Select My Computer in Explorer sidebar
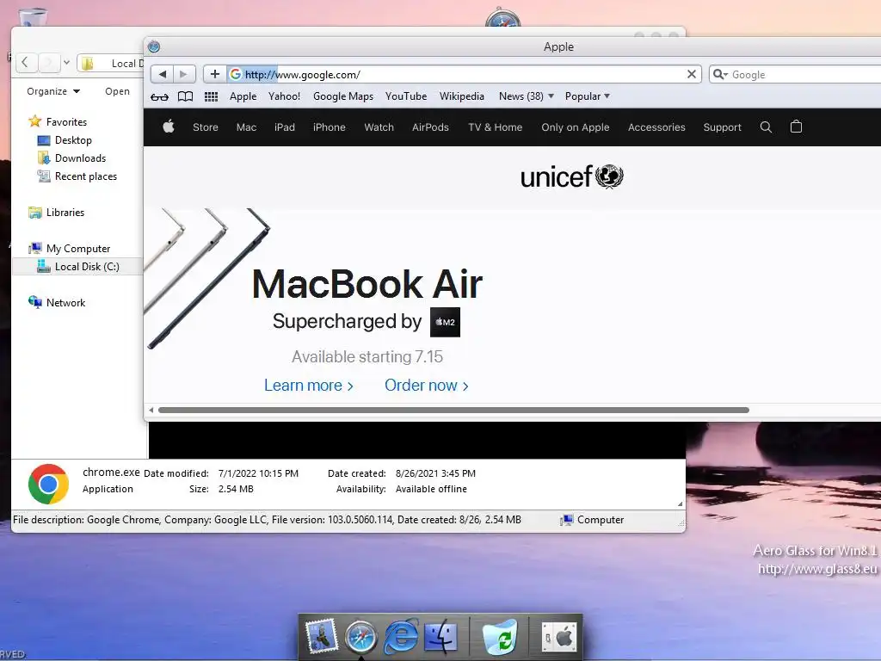Viewport: 881px width, 661px height. click(x=69, y=249)
